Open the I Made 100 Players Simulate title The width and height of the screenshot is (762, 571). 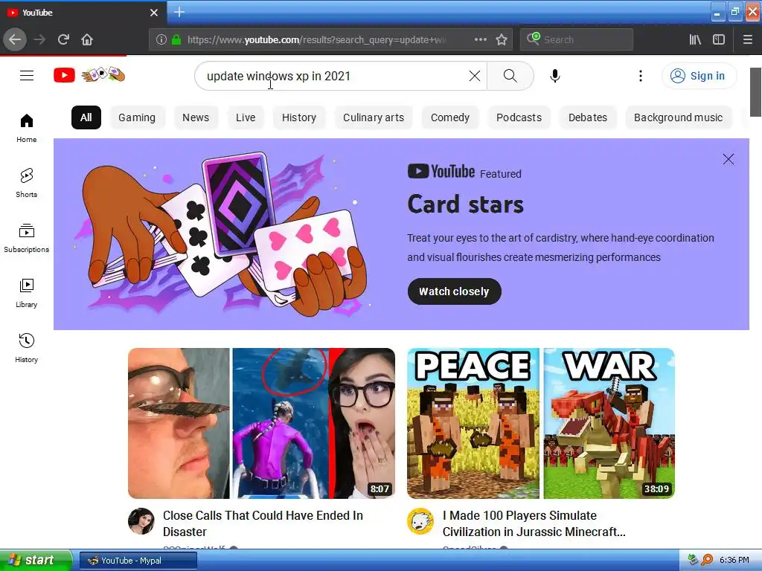(534, 523)
